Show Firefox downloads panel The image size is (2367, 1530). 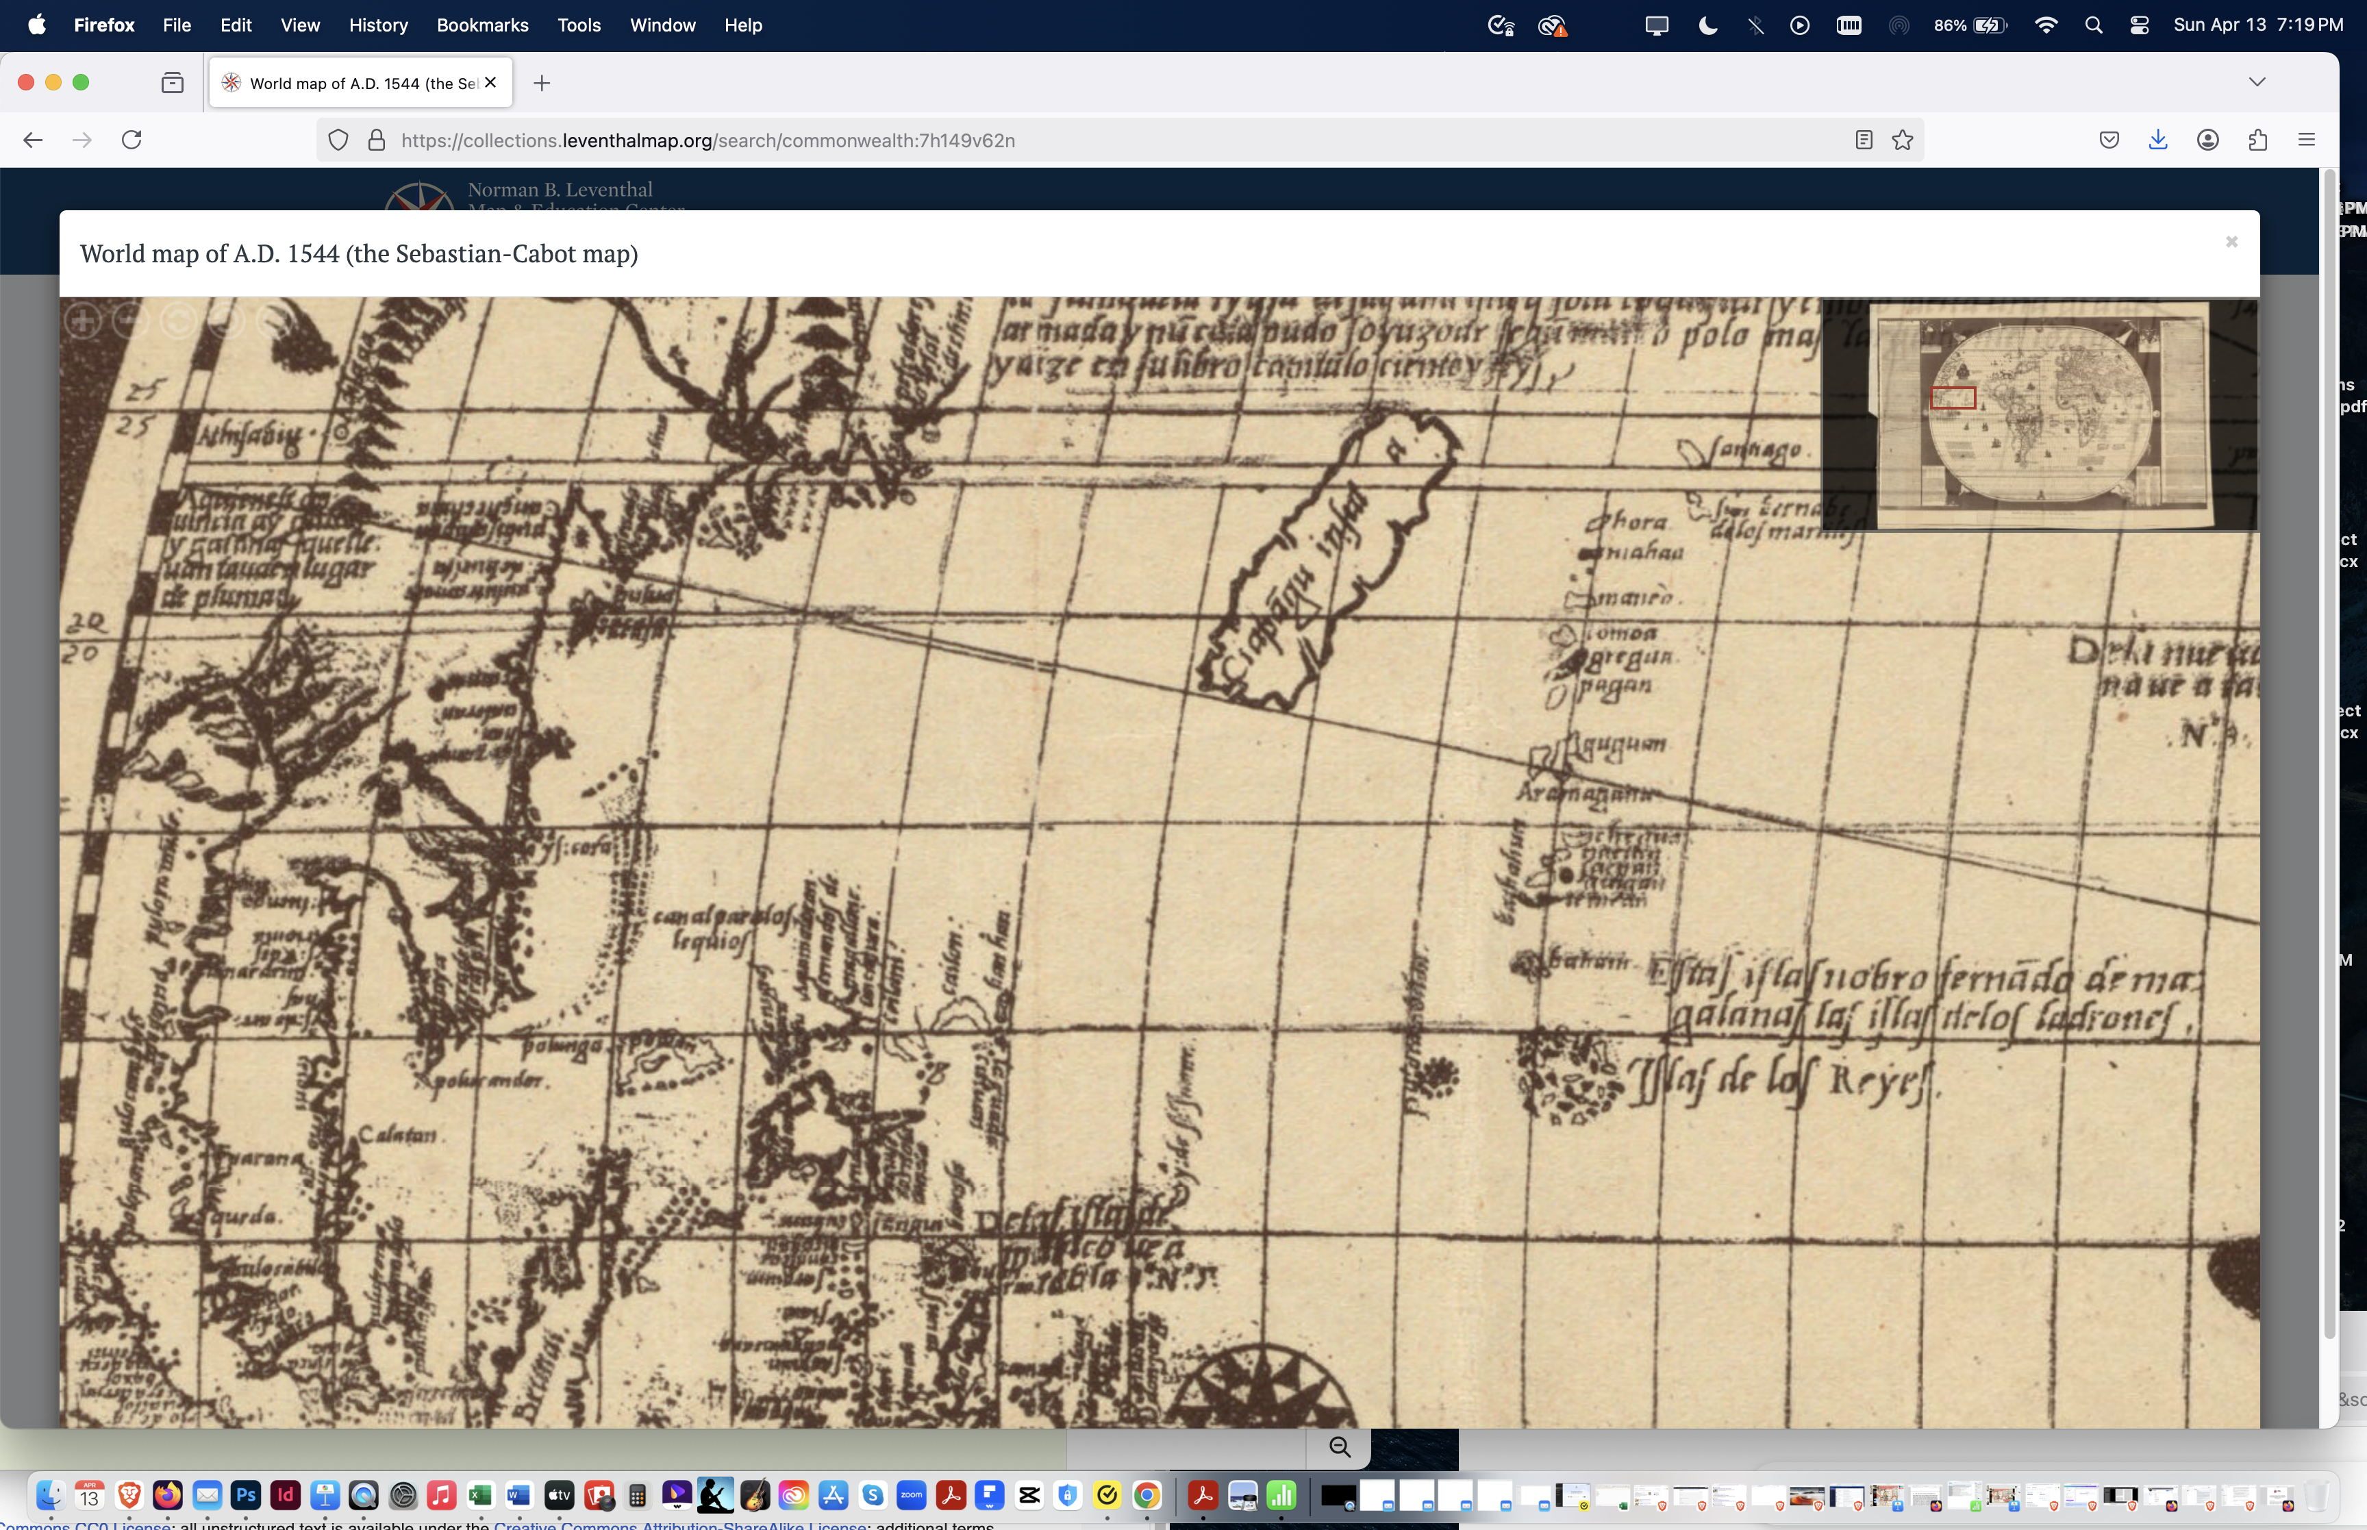pos(2158,140)
